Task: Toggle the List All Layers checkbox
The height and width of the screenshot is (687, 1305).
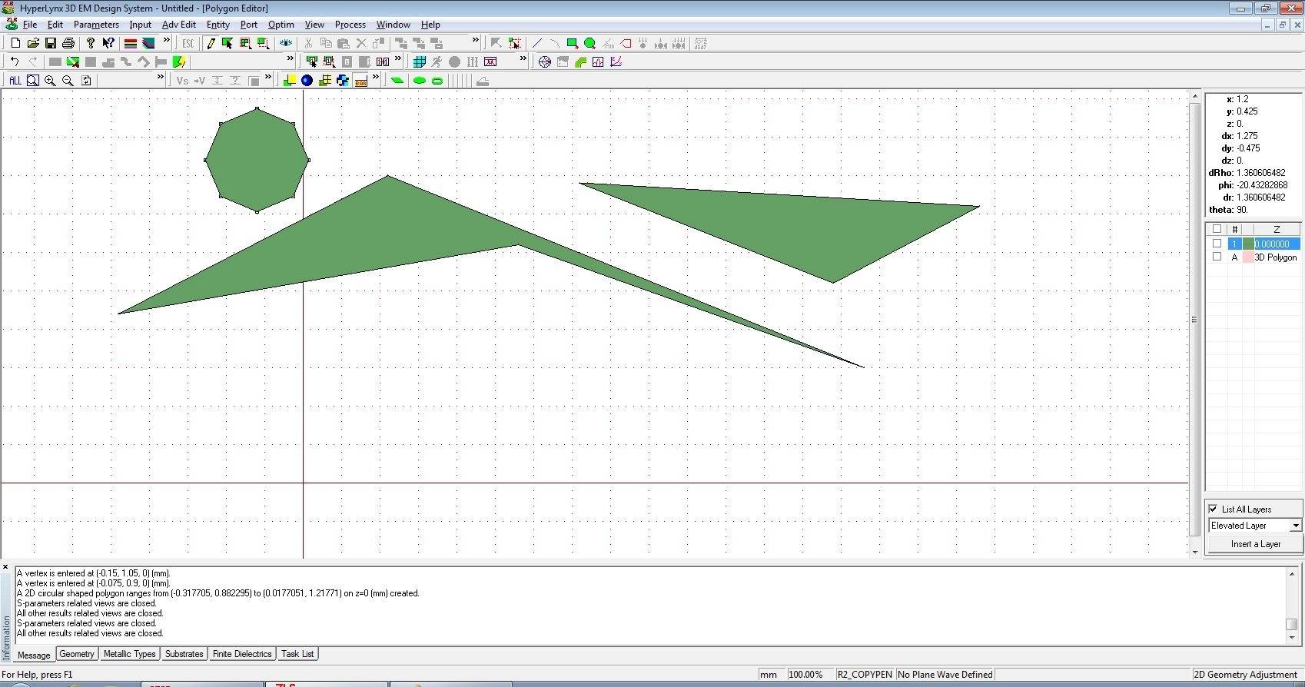Action: point(1214,509)
